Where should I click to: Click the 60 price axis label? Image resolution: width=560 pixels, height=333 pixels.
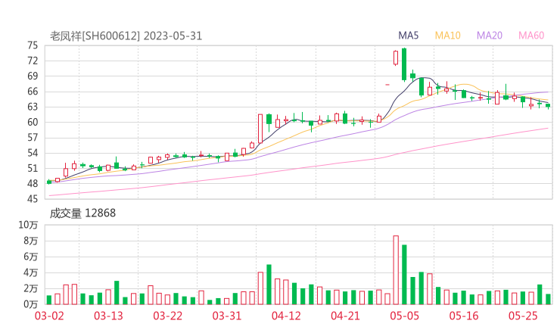point(33,122)
